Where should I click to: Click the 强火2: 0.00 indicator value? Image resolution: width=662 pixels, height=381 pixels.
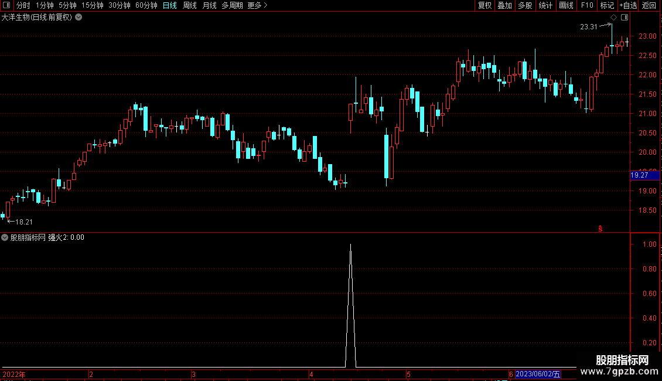tap(66, 237)
